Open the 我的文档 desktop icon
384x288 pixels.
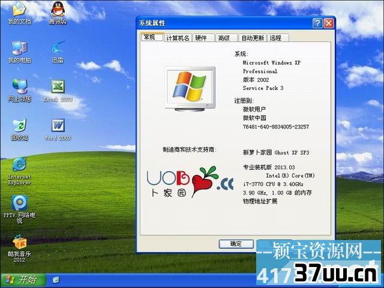coord(19,13)
